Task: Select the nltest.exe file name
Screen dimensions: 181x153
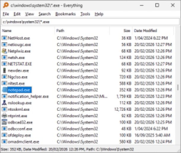Action: (16, 83)
